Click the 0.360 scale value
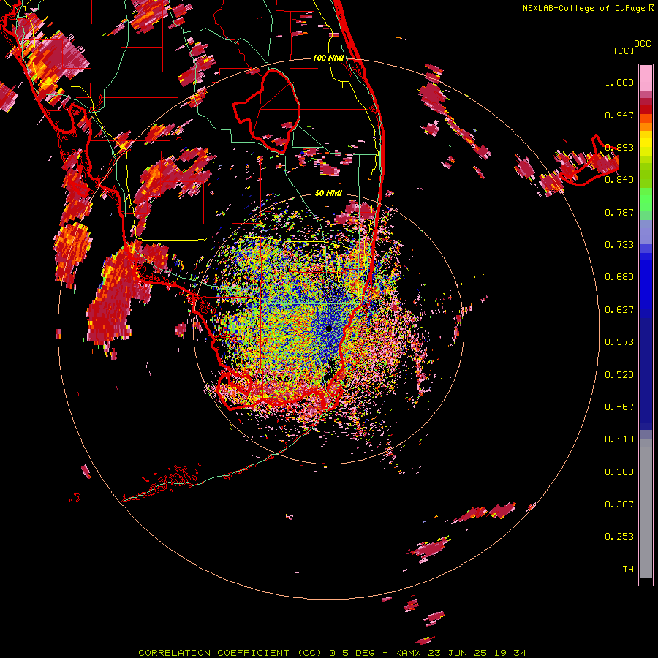The image size is (658, 658). (619, 472)
